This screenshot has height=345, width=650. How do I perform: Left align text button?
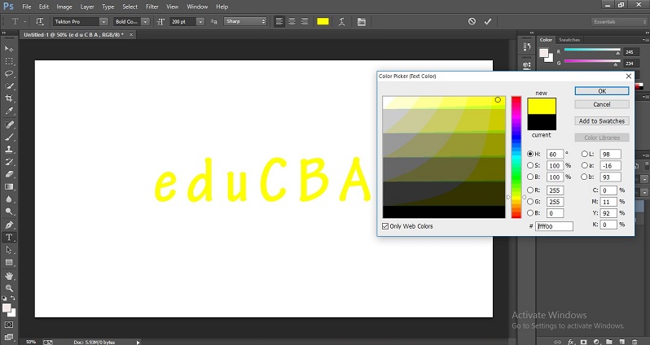tap(279, 21)
